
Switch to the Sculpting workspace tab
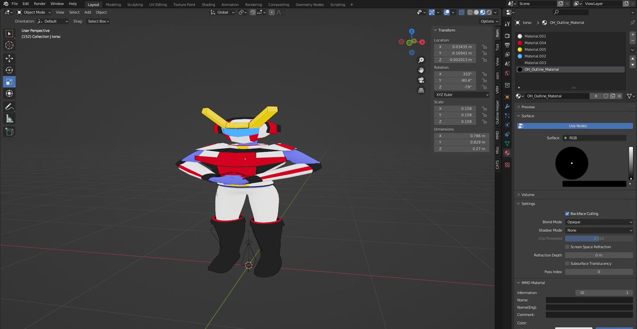(135, 4)
